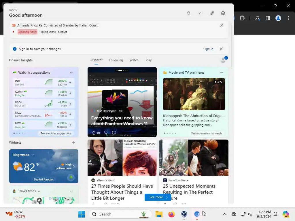Open the 27 Times People Should Have Thought article
This screenshot has width=295, height=221.
[x=122, y=192]
